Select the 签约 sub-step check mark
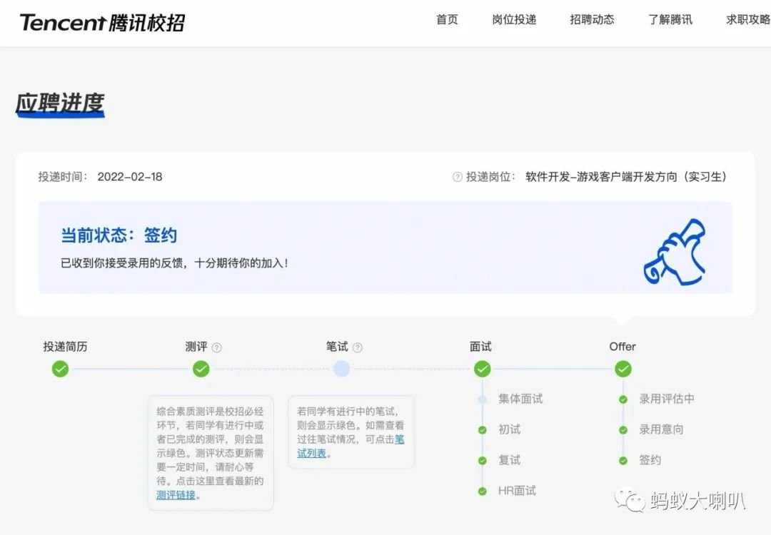 tap(623, 460)
